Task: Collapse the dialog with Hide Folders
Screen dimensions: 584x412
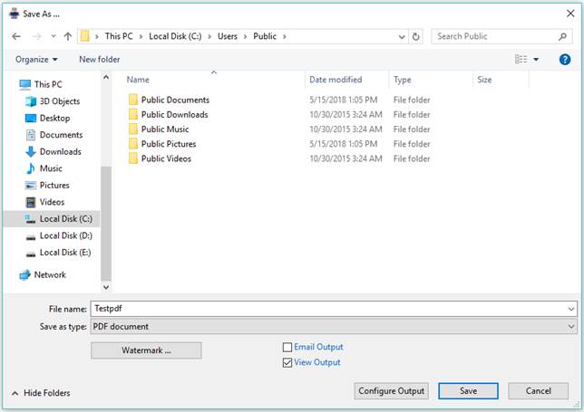Action: [x=41, y=393]
